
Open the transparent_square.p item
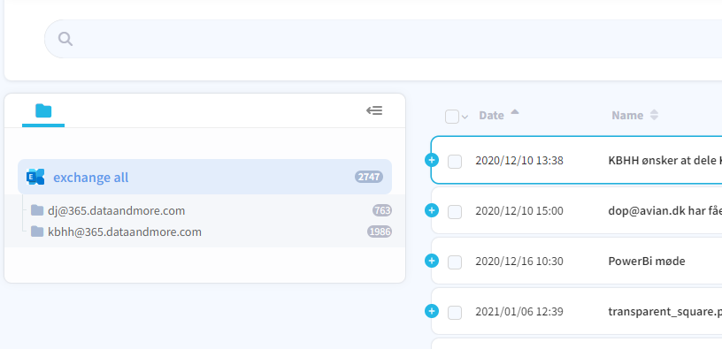click(664, 312)
